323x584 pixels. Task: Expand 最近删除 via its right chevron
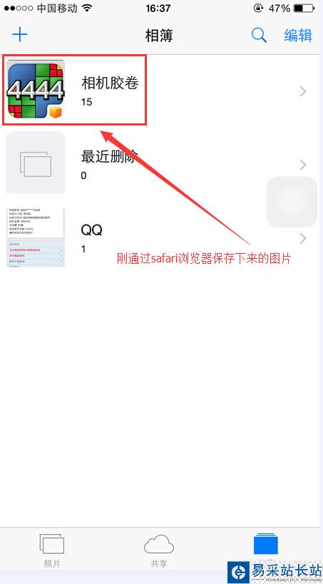click(x=303, y=165)
